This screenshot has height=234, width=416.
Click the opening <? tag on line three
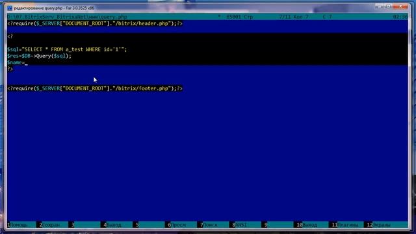10,36
